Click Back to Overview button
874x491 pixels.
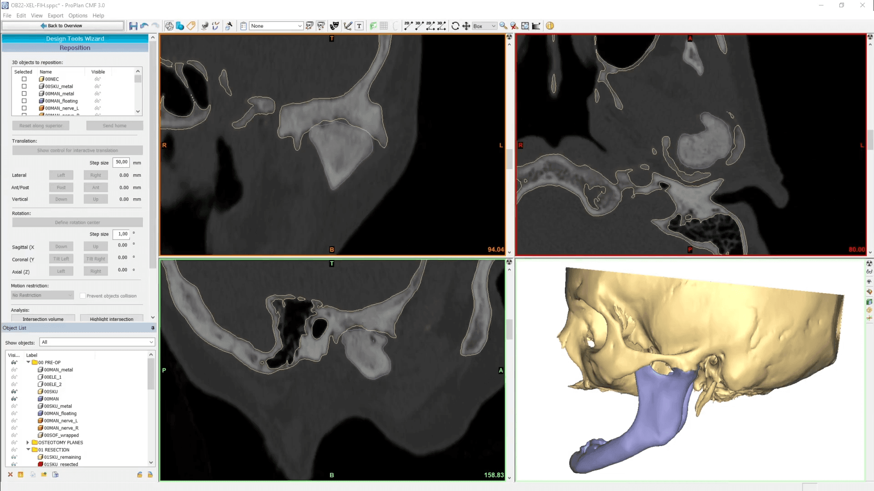62,26
